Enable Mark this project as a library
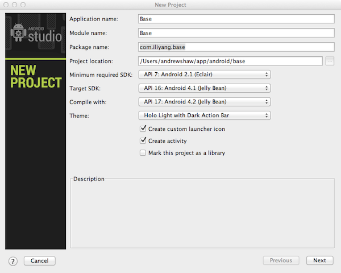 click(x=143, y=152)
